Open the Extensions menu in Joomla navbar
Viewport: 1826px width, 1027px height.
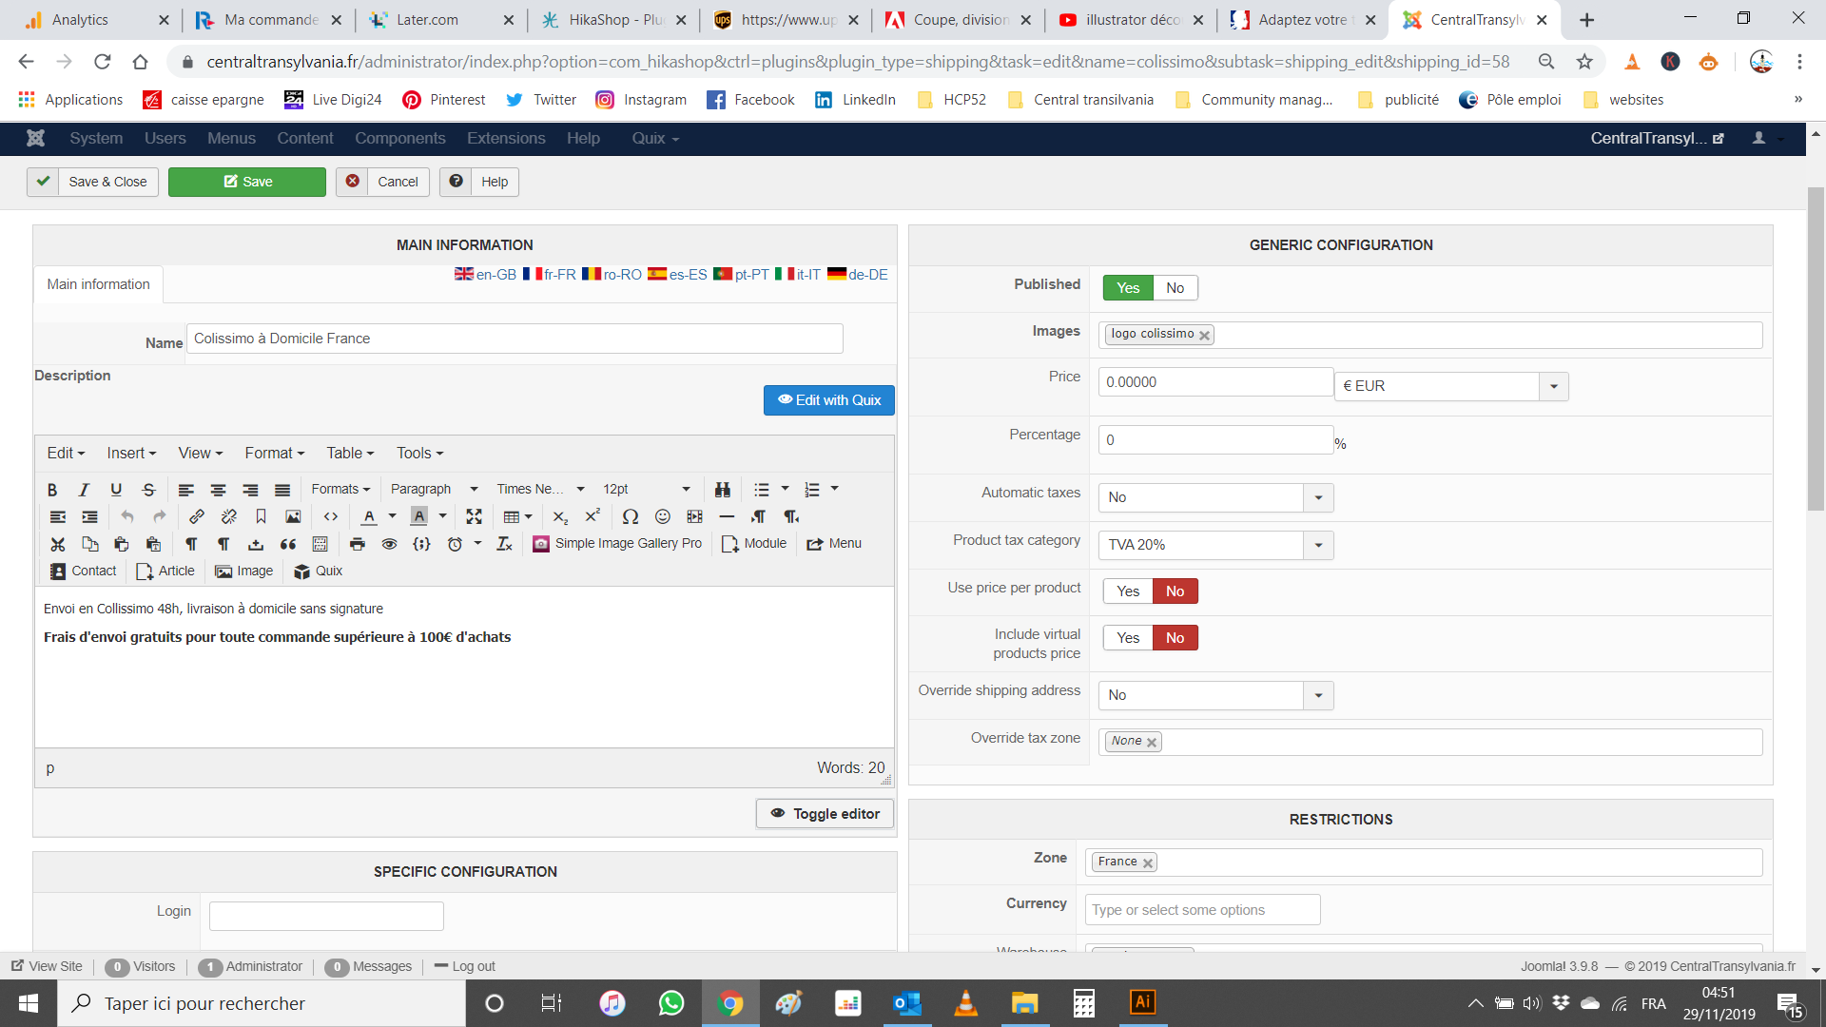click(x=506, y=139)
